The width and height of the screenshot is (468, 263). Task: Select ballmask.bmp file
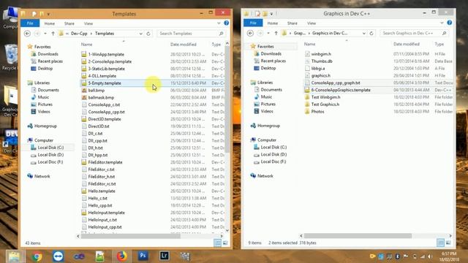[x=101, y=97]
